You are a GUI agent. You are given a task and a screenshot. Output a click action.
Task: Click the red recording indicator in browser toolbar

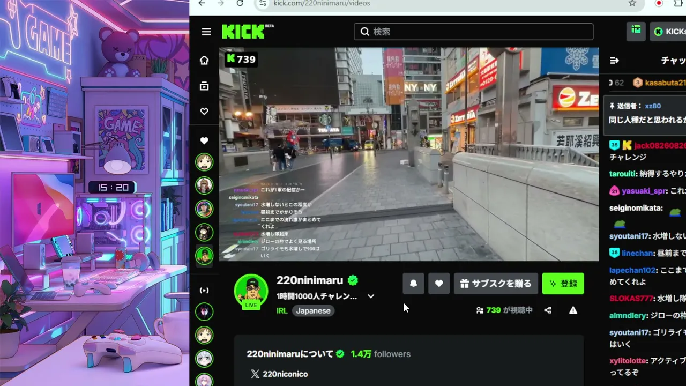(659, 3)
